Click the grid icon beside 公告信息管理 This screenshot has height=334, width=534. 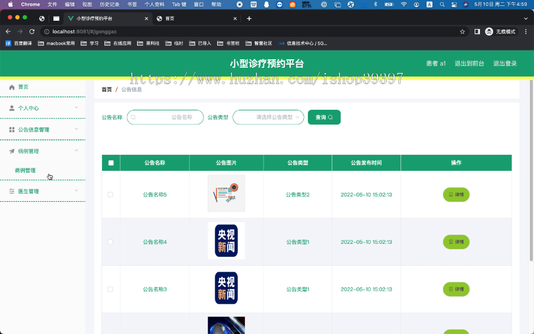[x=12, y=130]
